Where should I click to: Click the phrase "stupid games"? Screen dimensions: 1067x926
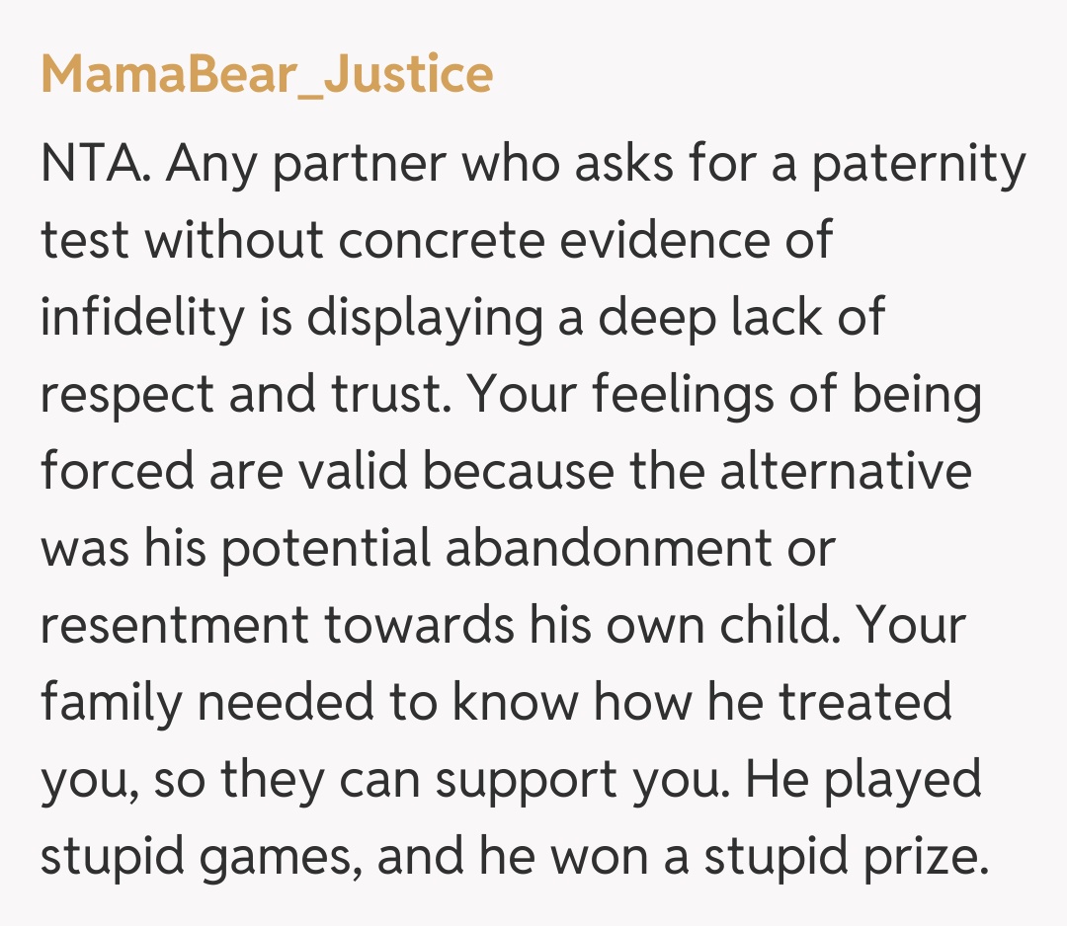[x=194, y=855]
